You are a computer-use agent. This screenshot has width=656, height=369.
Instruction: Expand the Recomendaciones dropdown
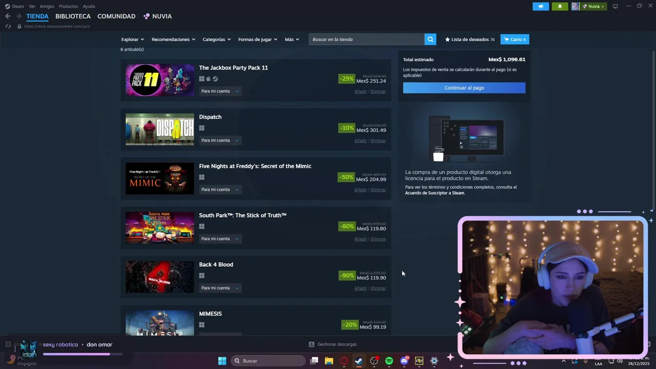[x=174, y=39]
